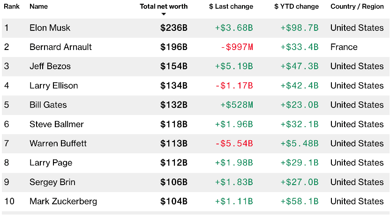Open Mark Zuckerberg's profile
This screenshot has height=215, width=390.
pos(63,201)
